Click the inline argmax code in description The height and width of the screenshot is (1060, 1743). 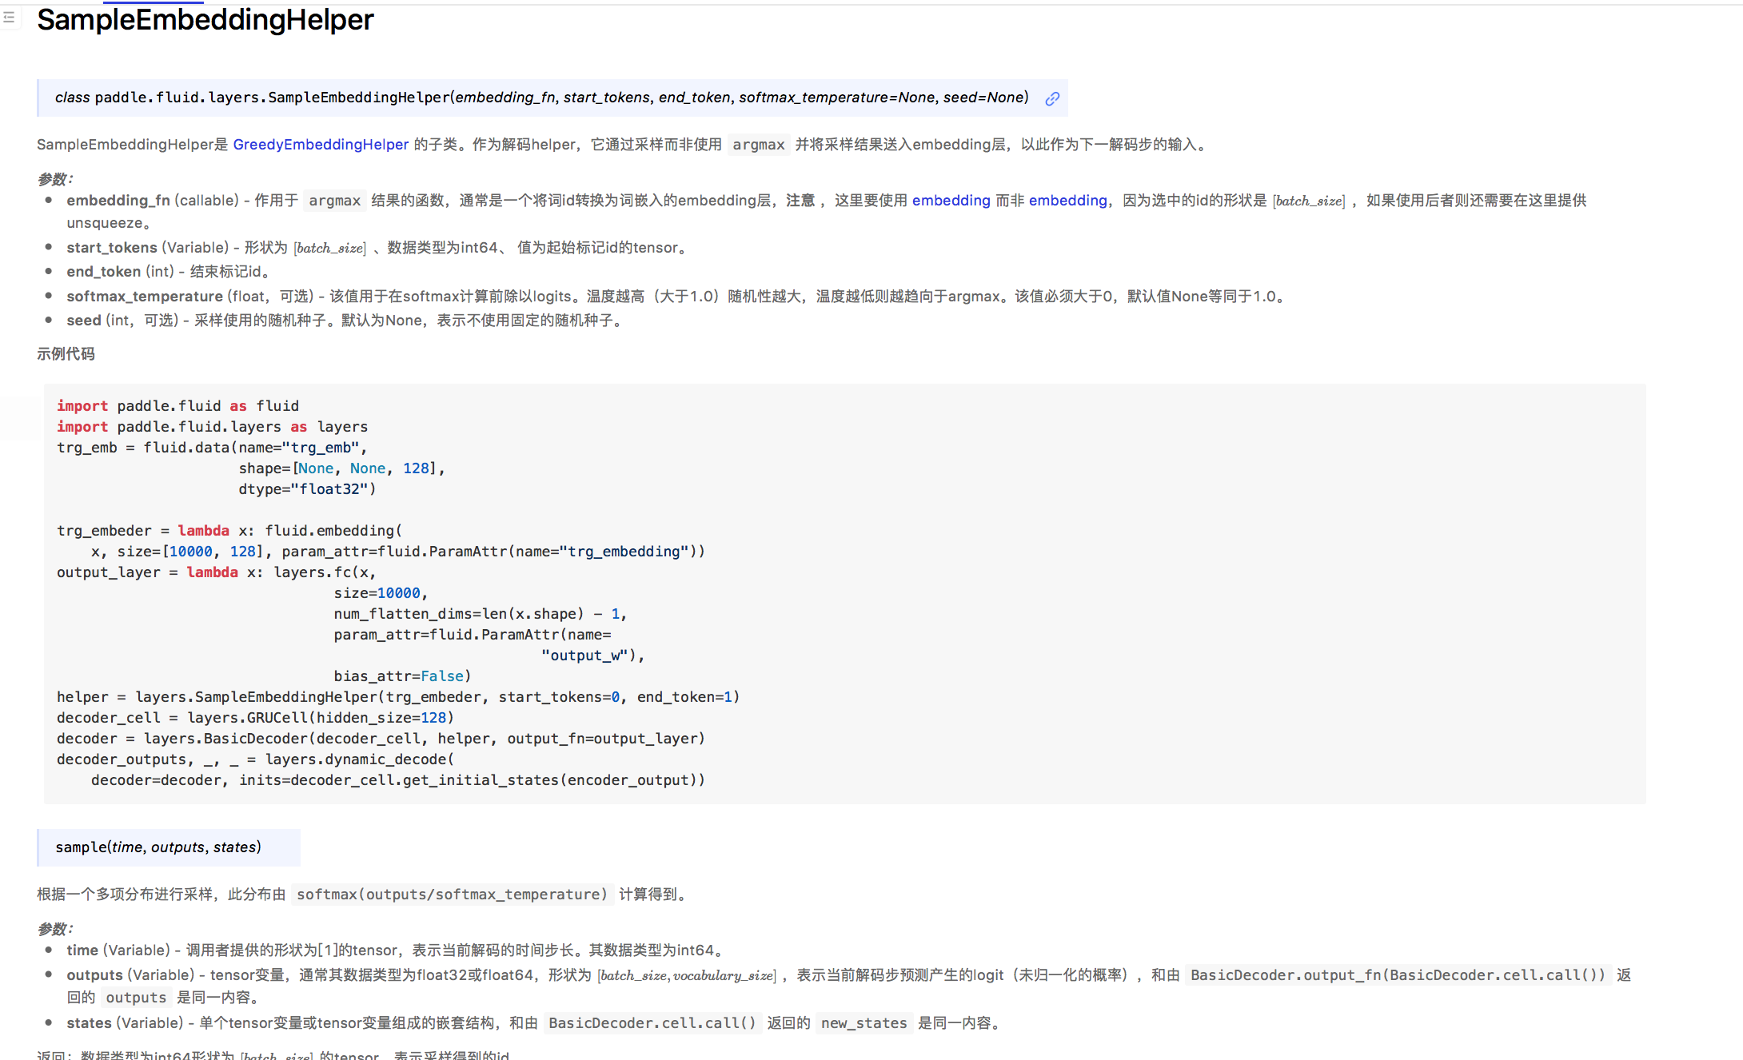[758, 145]
